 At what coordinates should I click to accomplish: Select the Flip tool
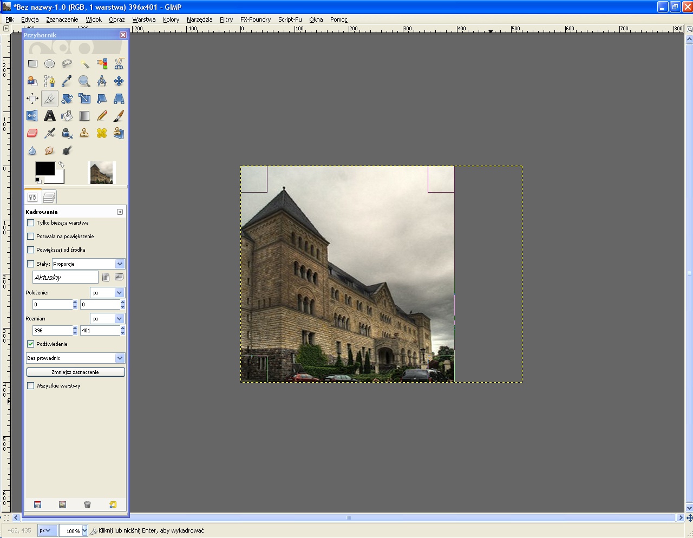[32, 116]
